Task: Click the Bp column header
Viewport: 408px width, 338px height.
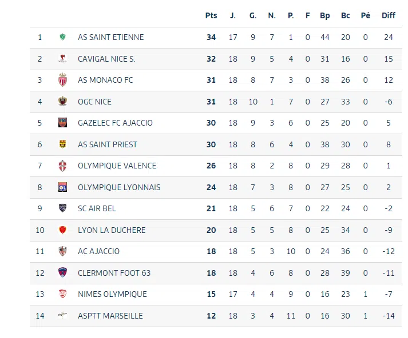Action: [325, 15]
